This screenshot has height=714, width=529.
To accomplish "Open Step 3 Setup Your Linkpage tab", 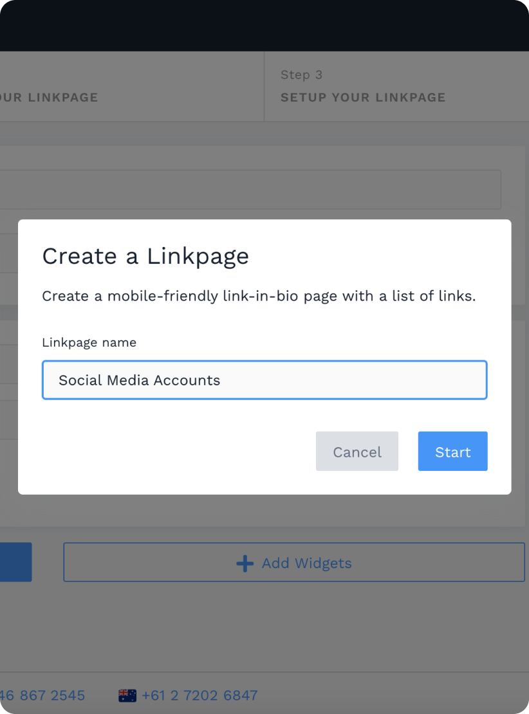I will (396, 87).
